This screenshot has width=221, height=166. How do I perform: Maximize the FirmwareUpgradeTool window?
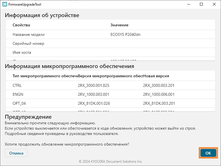(x=201, y=5)
